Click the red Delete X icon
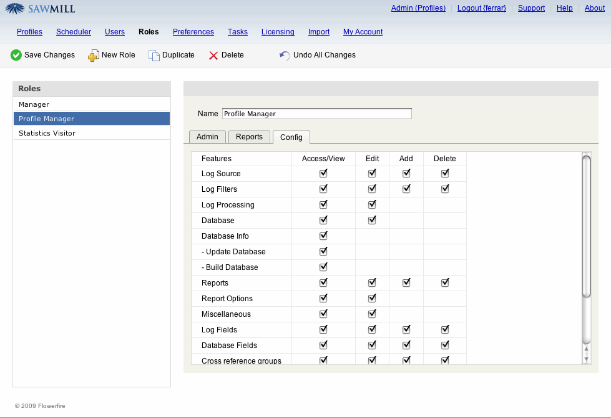The image size is (611, 418). point(213,55)
